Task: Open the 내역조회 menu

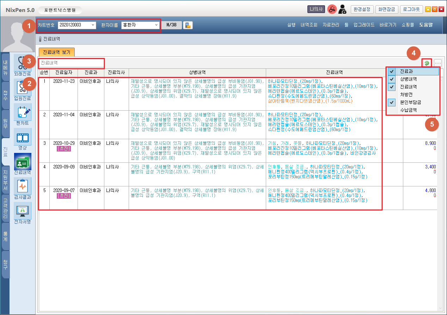Action: coord(309,25)
